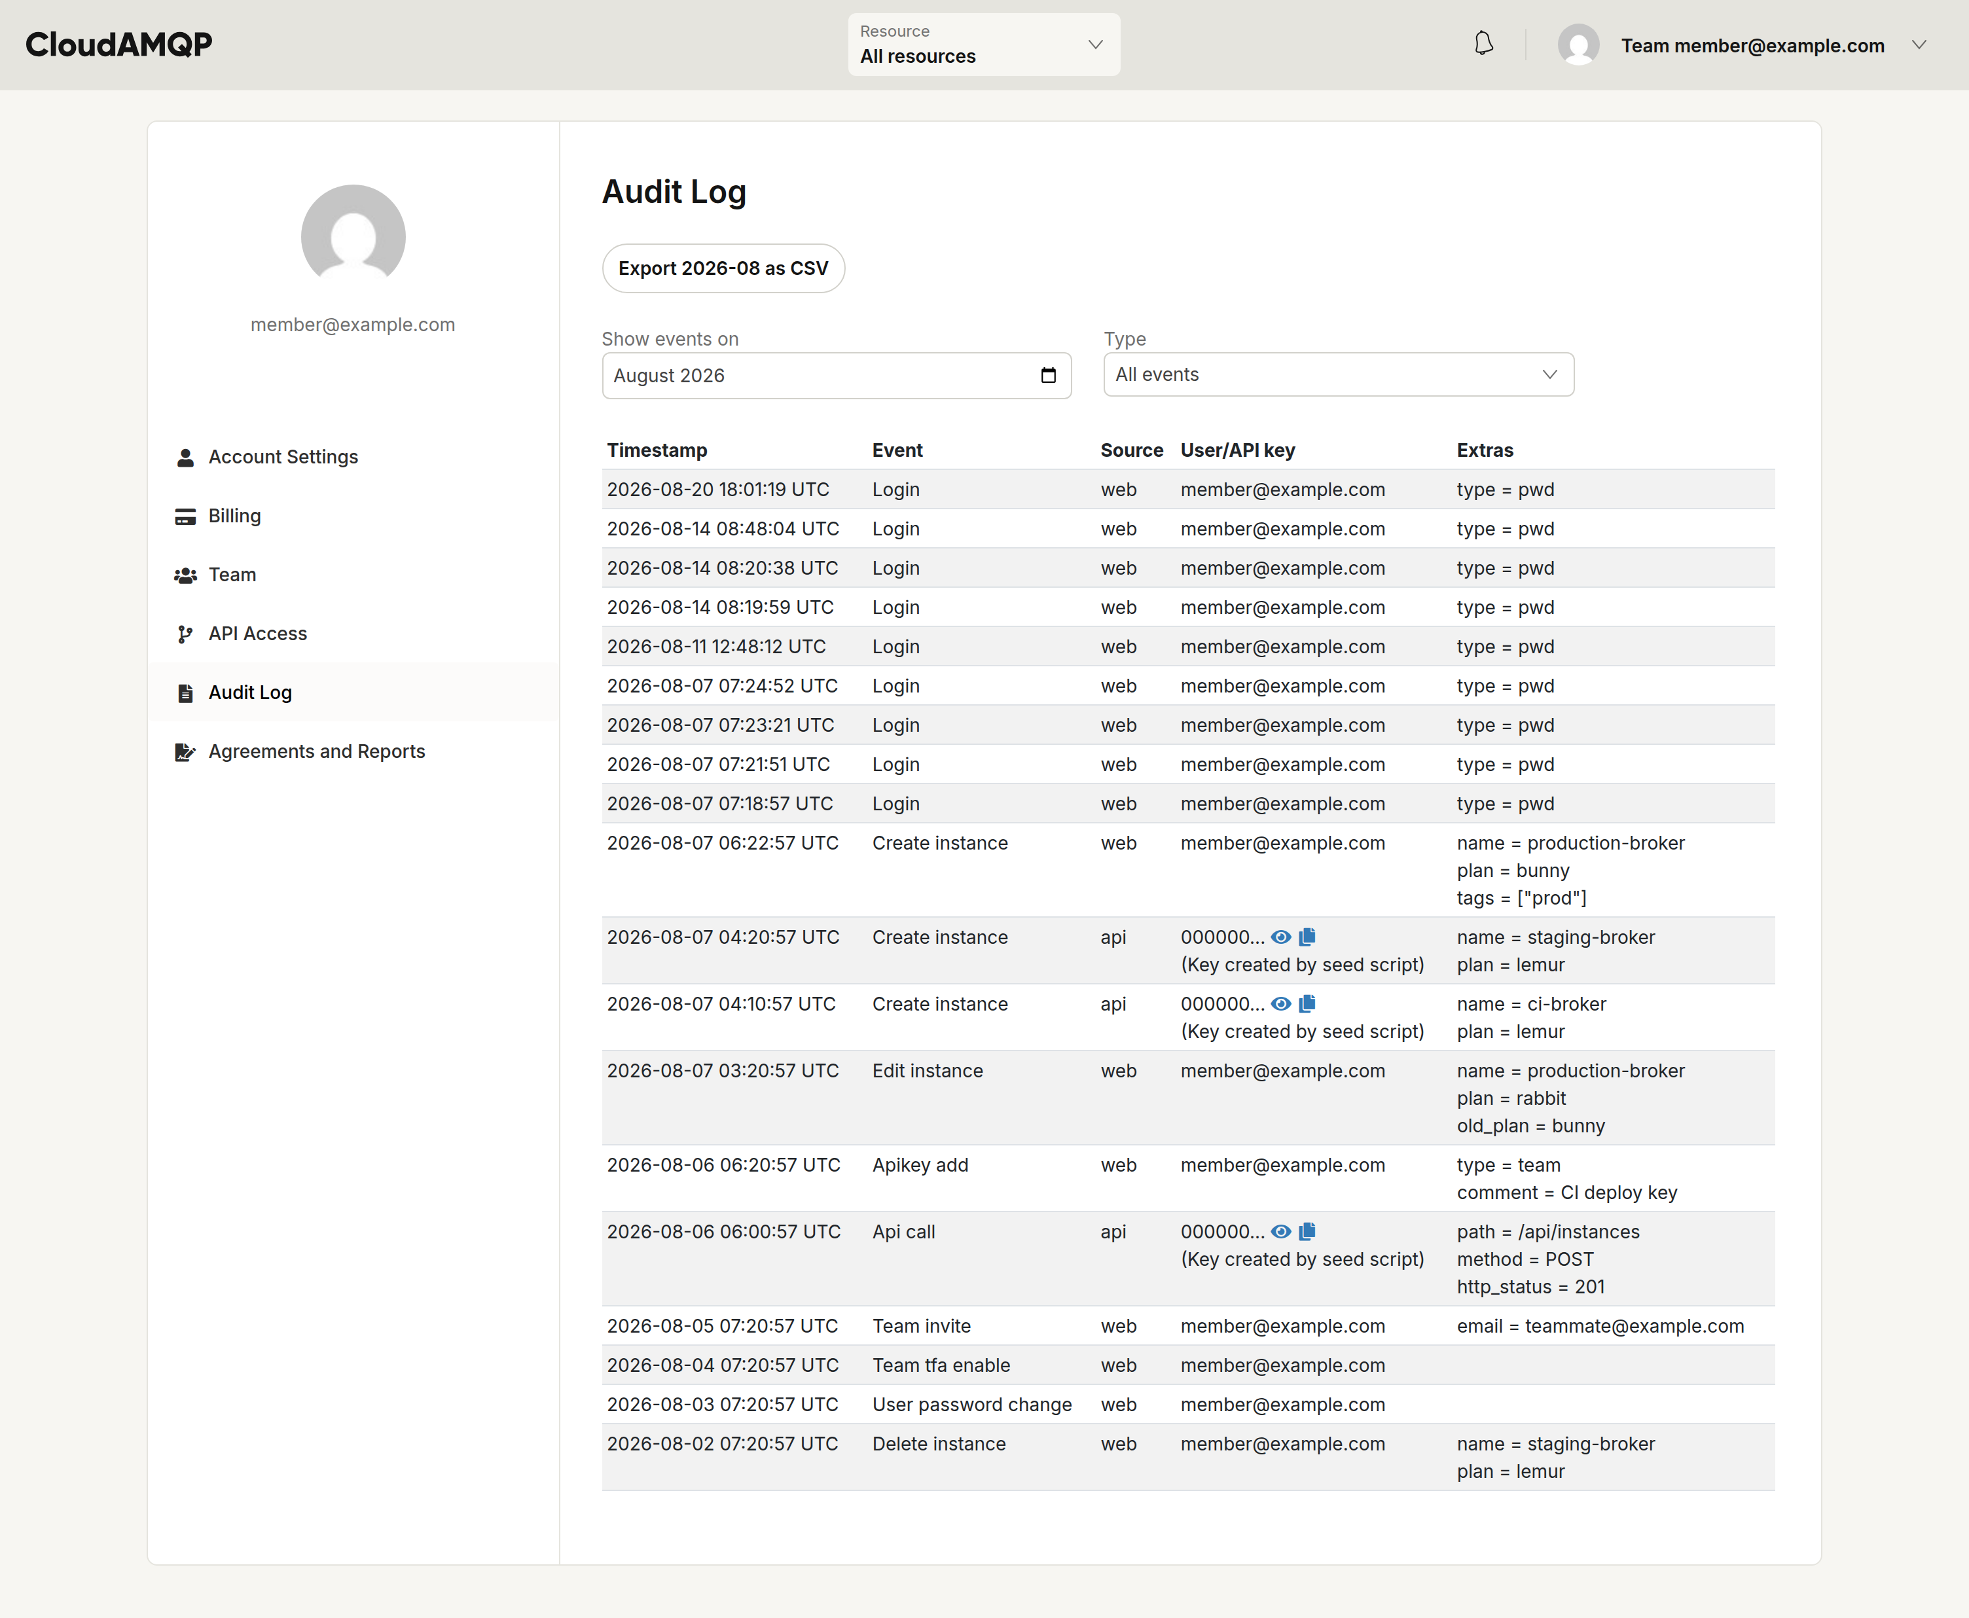Click the API Access branch icon
Screen dimensions: 1969x1618
coord(185,635)
